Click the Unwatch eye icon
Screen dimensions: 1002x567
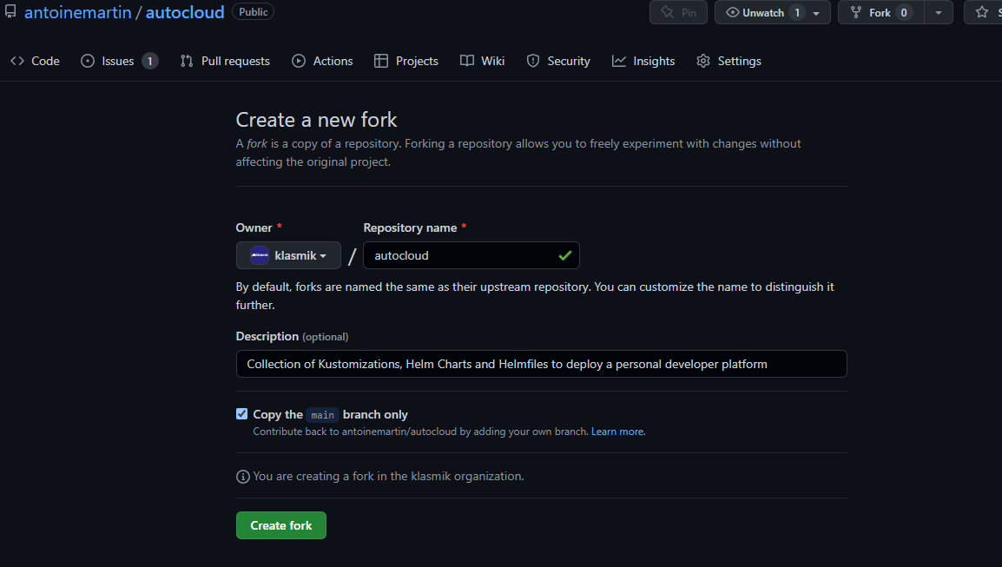pos(732,12)
